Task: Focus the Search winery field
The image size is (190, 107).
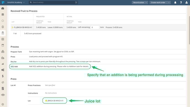Action: pos(53,2)
